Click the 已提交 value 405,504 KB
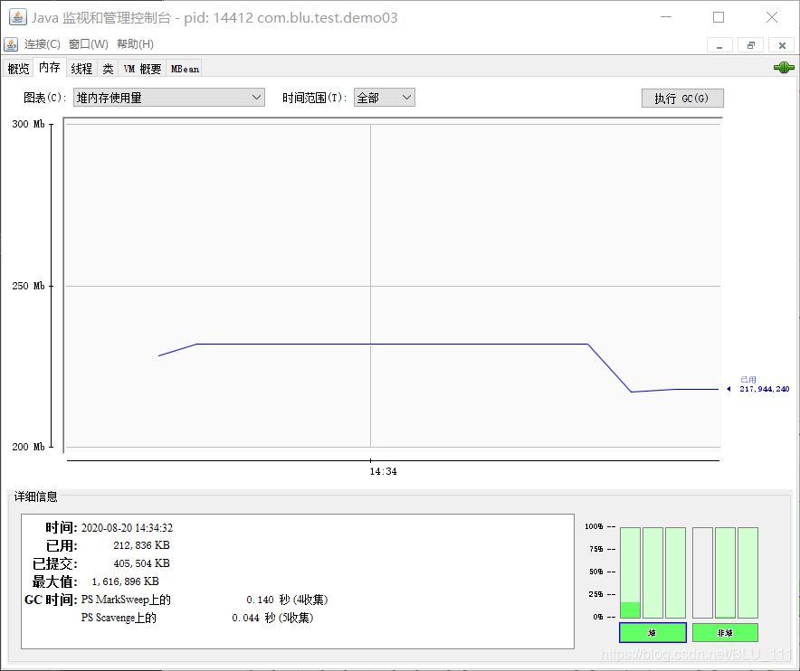Screen dimensions: 800x671 [141, 563]
